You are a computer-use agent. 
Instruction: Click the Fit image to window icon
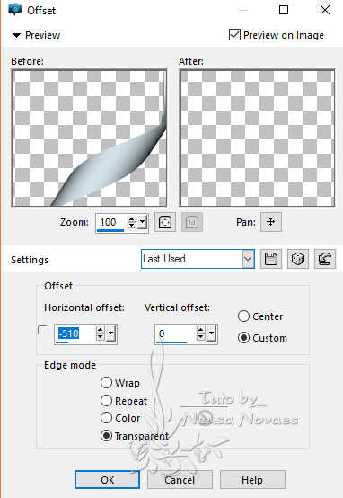pyautogui.click(x=165, y=222)
